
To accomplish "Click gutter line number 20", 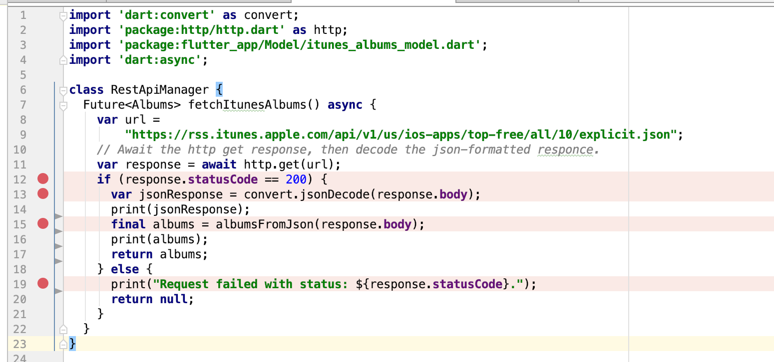I will pyautogui.click(x=19, y=299).
